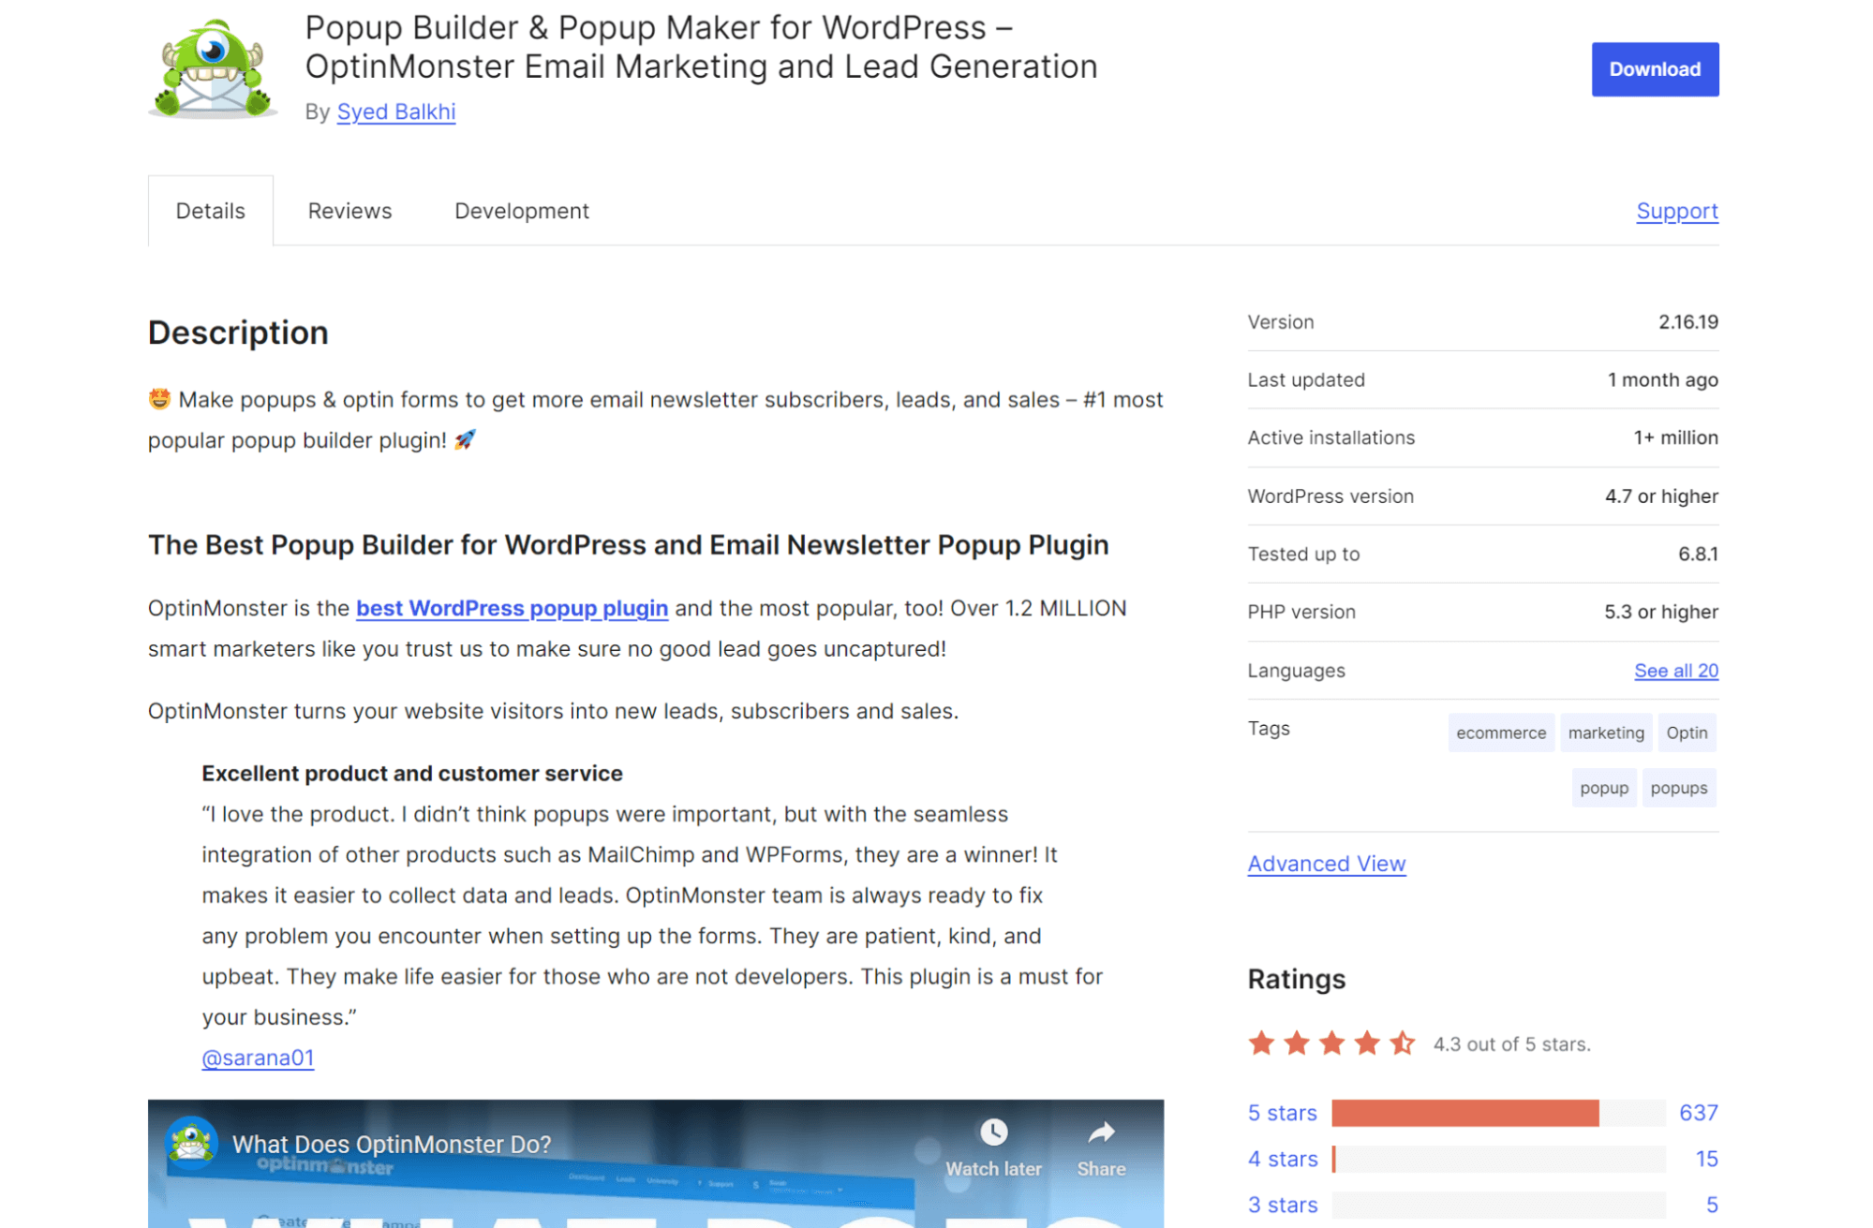Open the Development tab

coord(522,211)
